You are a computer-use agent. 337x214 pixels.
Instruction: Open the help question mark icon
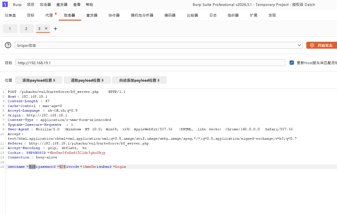(x=8, y=45)
